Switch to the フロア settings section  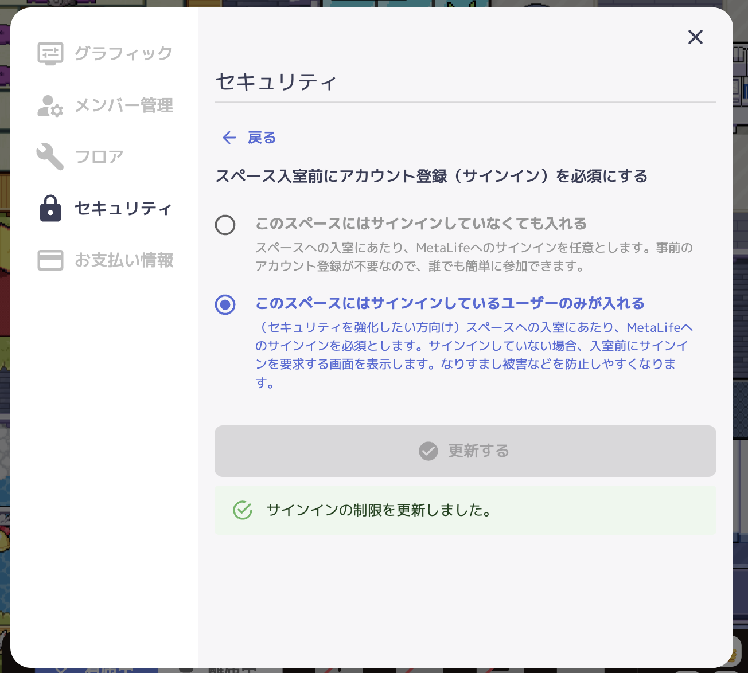pyautogui.click(x=99, y=156)
